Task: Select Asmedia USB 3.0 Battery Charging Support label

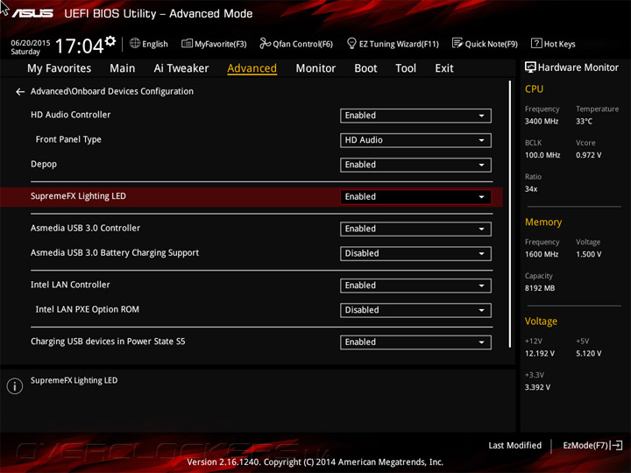Action: (115, 253)
